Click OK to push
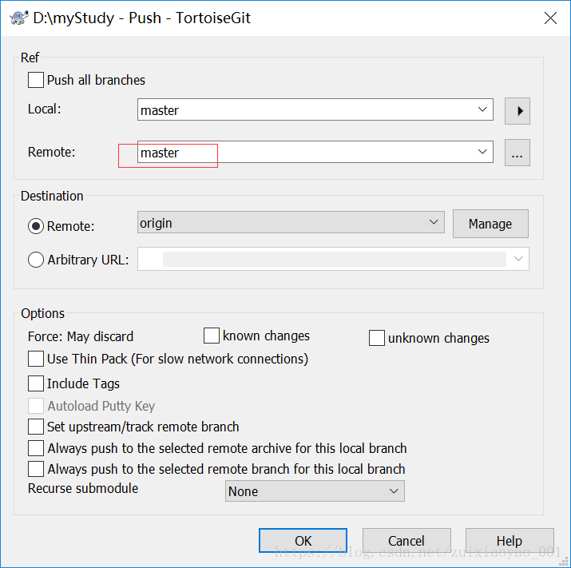Screen dimensions: 571x568 303,541
